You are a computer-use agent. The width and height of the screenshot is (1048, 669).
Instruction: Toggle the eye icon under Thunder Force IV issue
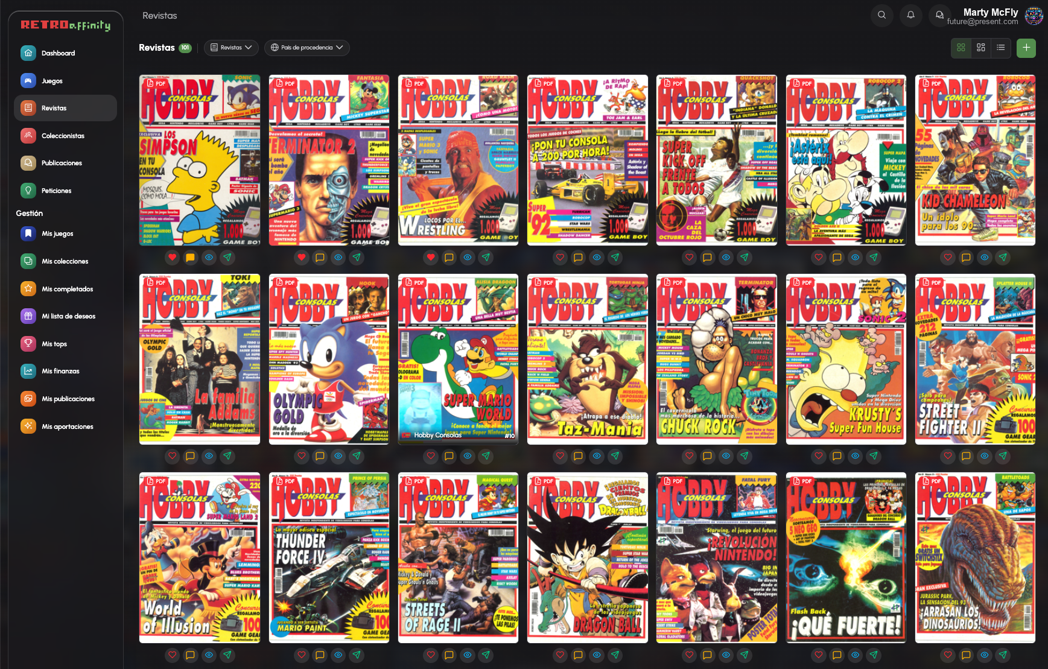click(x=338, y=655)
